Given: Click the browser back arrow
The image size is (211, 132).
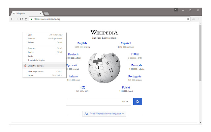Looking at the screenshot, I should (12, 19).
